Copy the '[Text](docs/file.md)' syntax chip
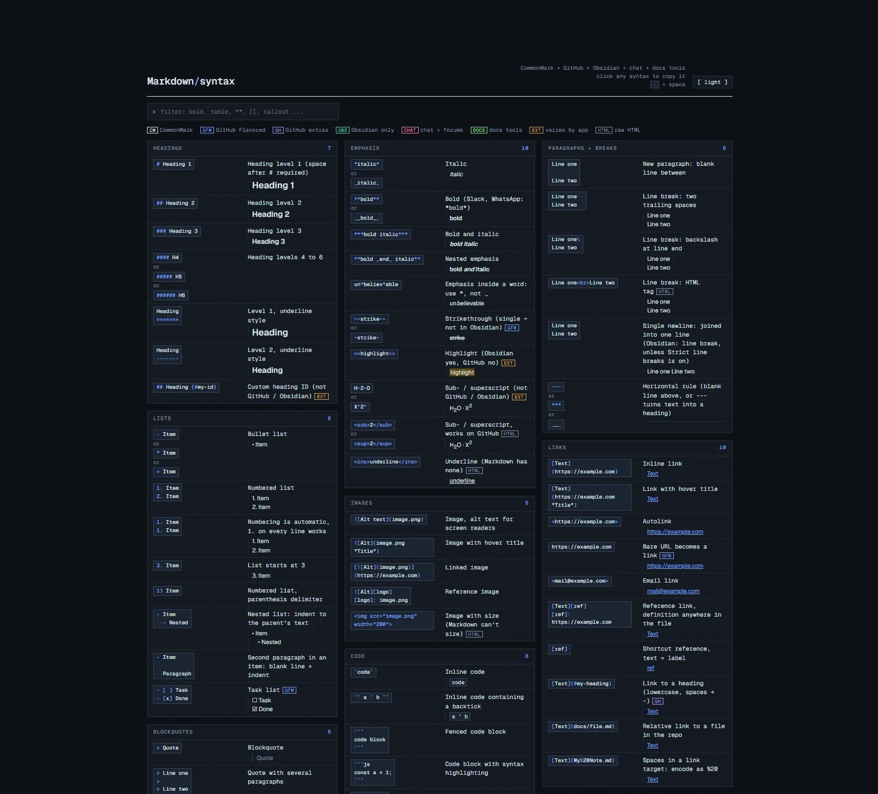Viewport: 878px width, 794px height. (583, 726)
